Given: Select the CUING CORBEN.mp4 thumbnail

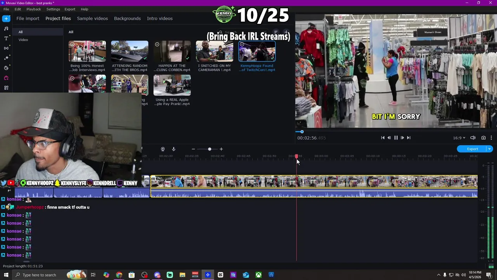Looking at the screenshot, I should pyautogui.click(x=172, y=51).
